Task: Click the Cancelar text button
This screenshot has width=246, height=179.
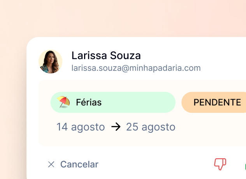Action: tap(79, 165)
